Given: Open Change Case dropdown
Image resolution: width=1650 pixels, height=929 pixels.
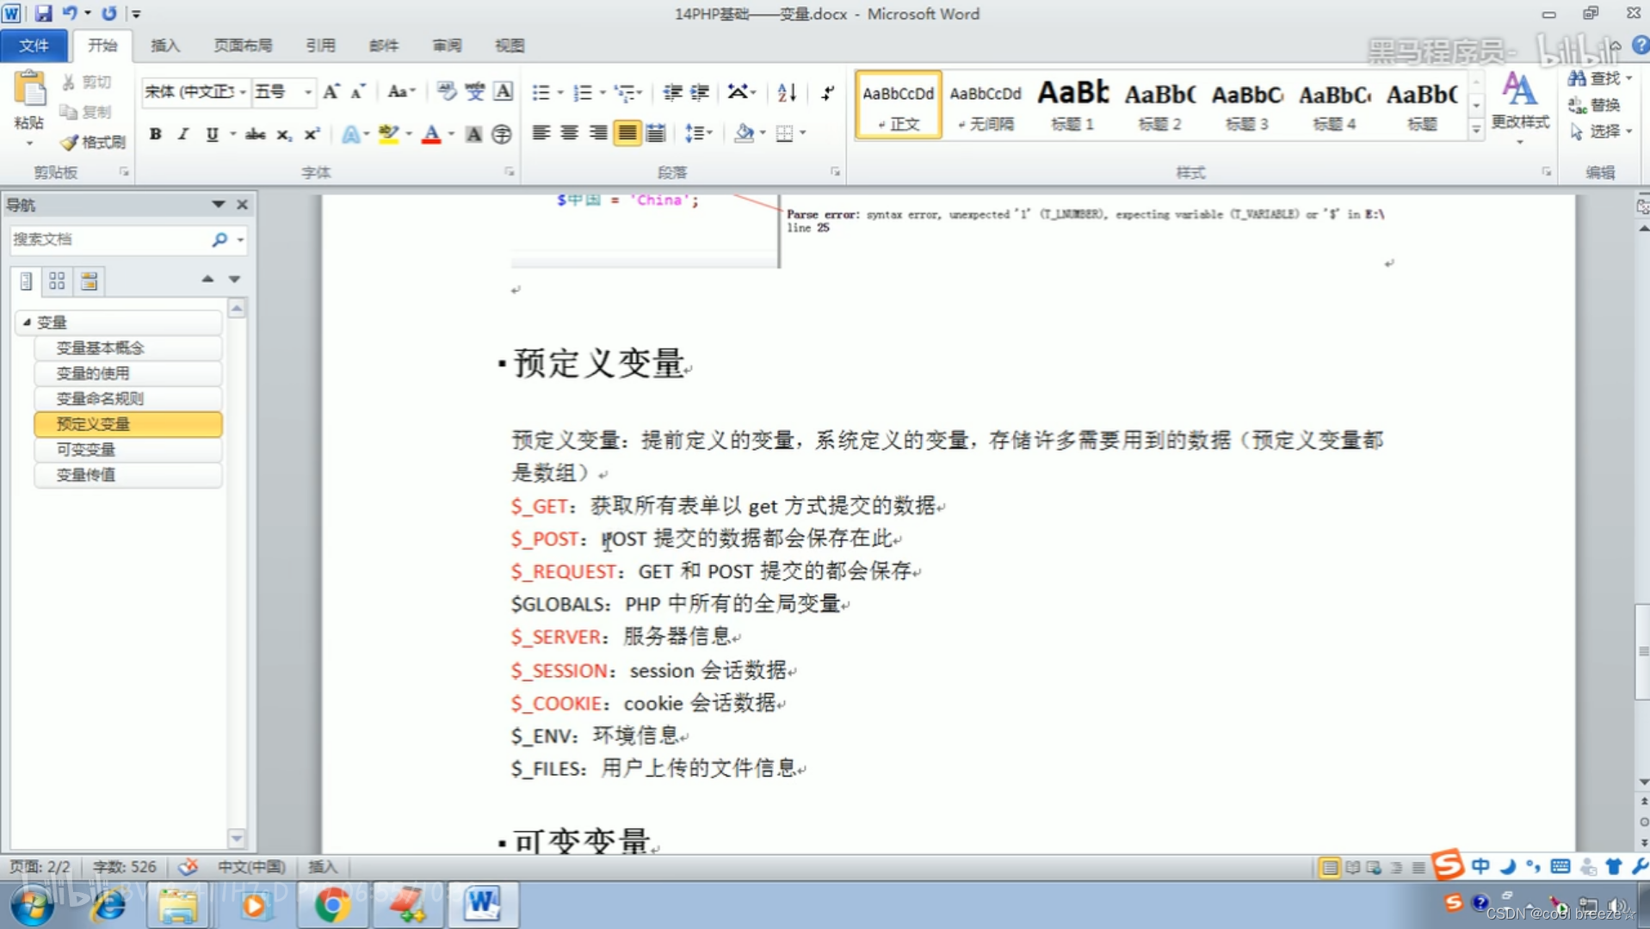Looking at the screenshot, I should tap(401, 92).
